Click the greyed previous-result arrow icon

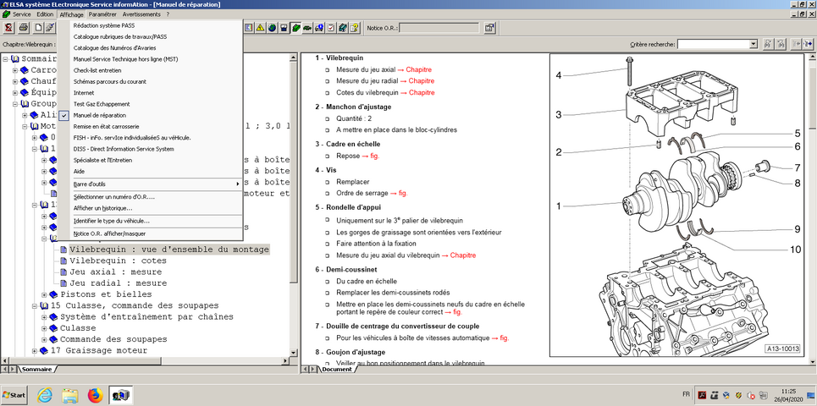click(797, 44)
